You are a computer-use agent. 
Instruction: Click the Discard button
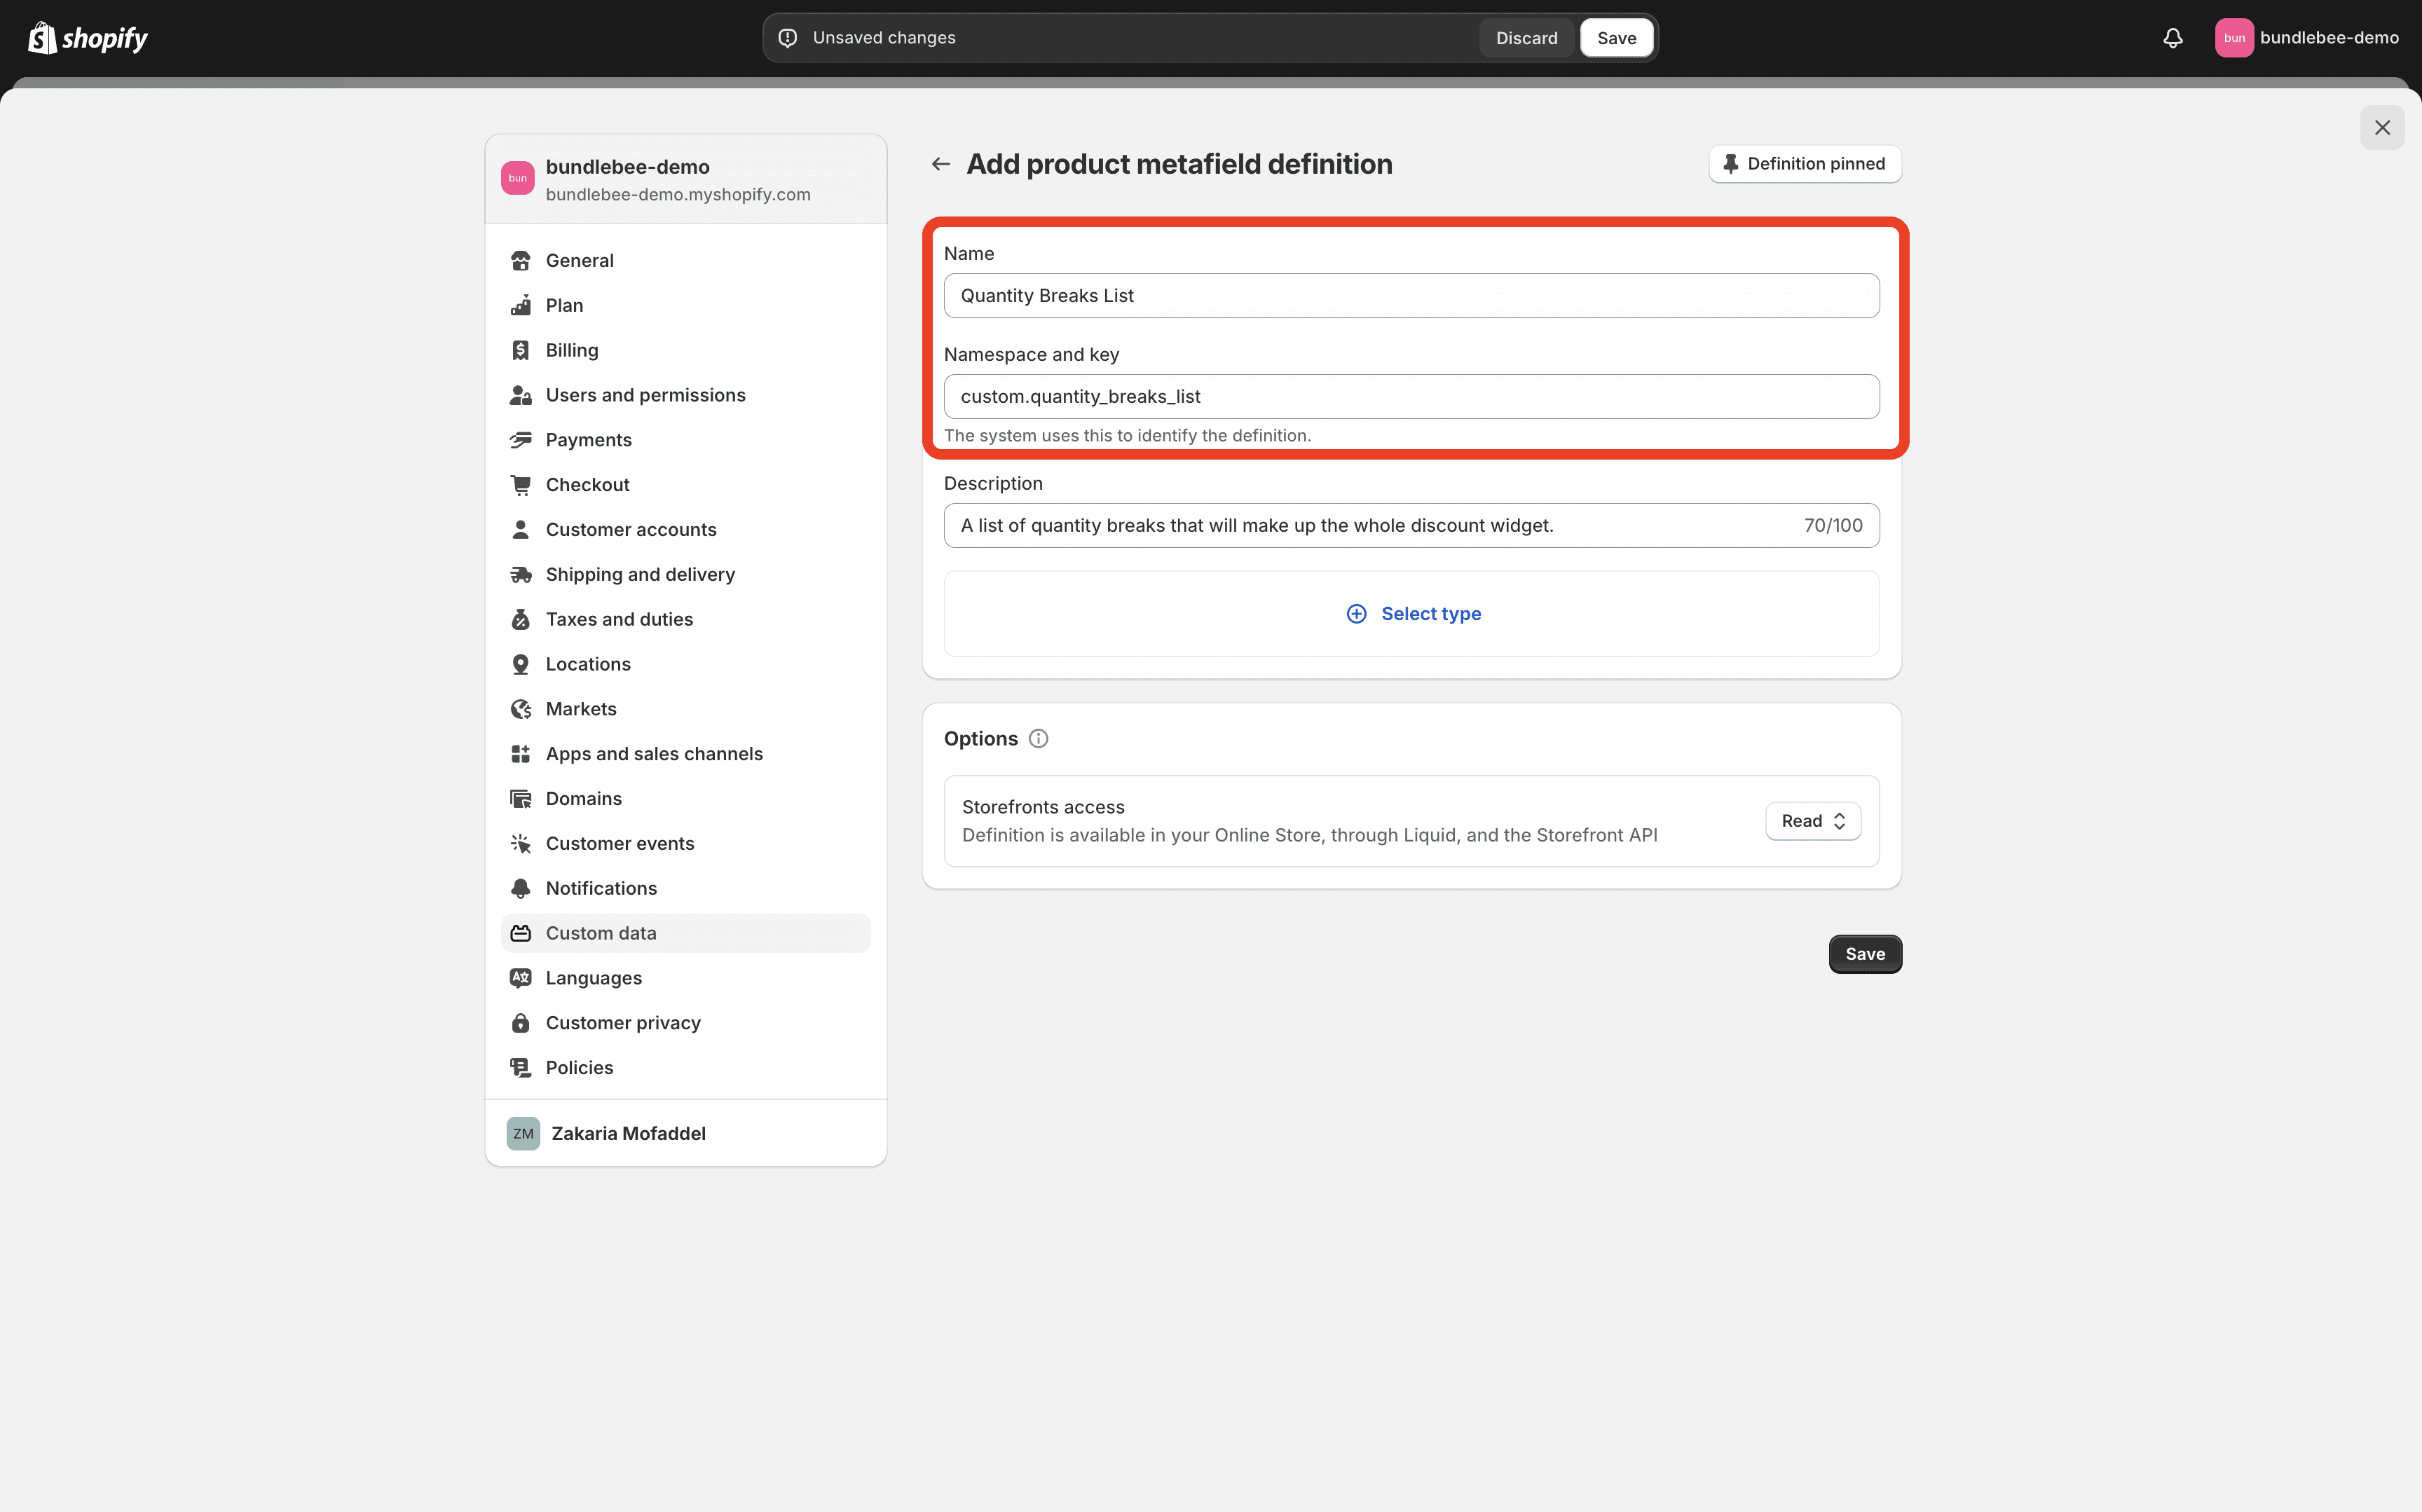coord(1526,36)
